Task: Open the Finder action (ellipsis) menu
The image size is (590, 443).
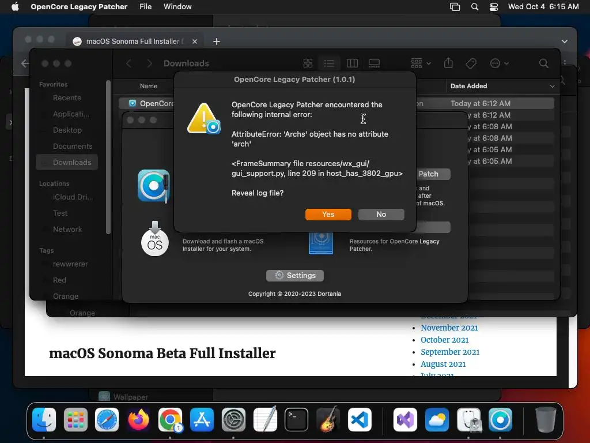Action: [499, 63]
